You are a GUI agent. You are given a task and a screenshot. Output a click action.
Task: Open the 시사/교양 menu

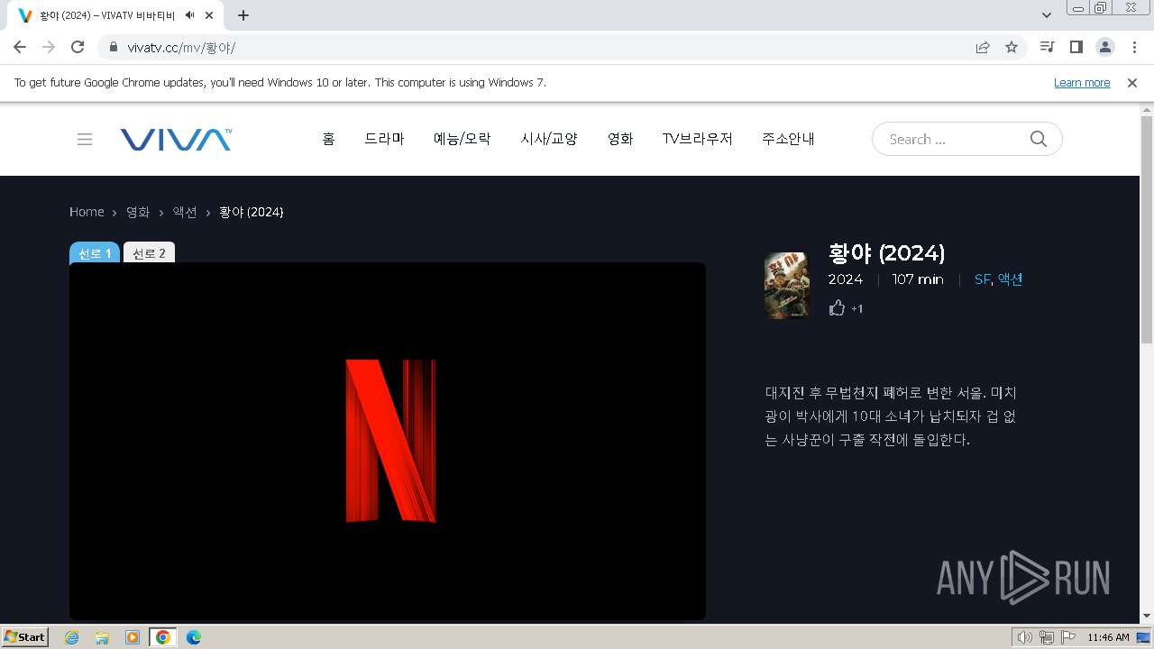coord(549,139)
